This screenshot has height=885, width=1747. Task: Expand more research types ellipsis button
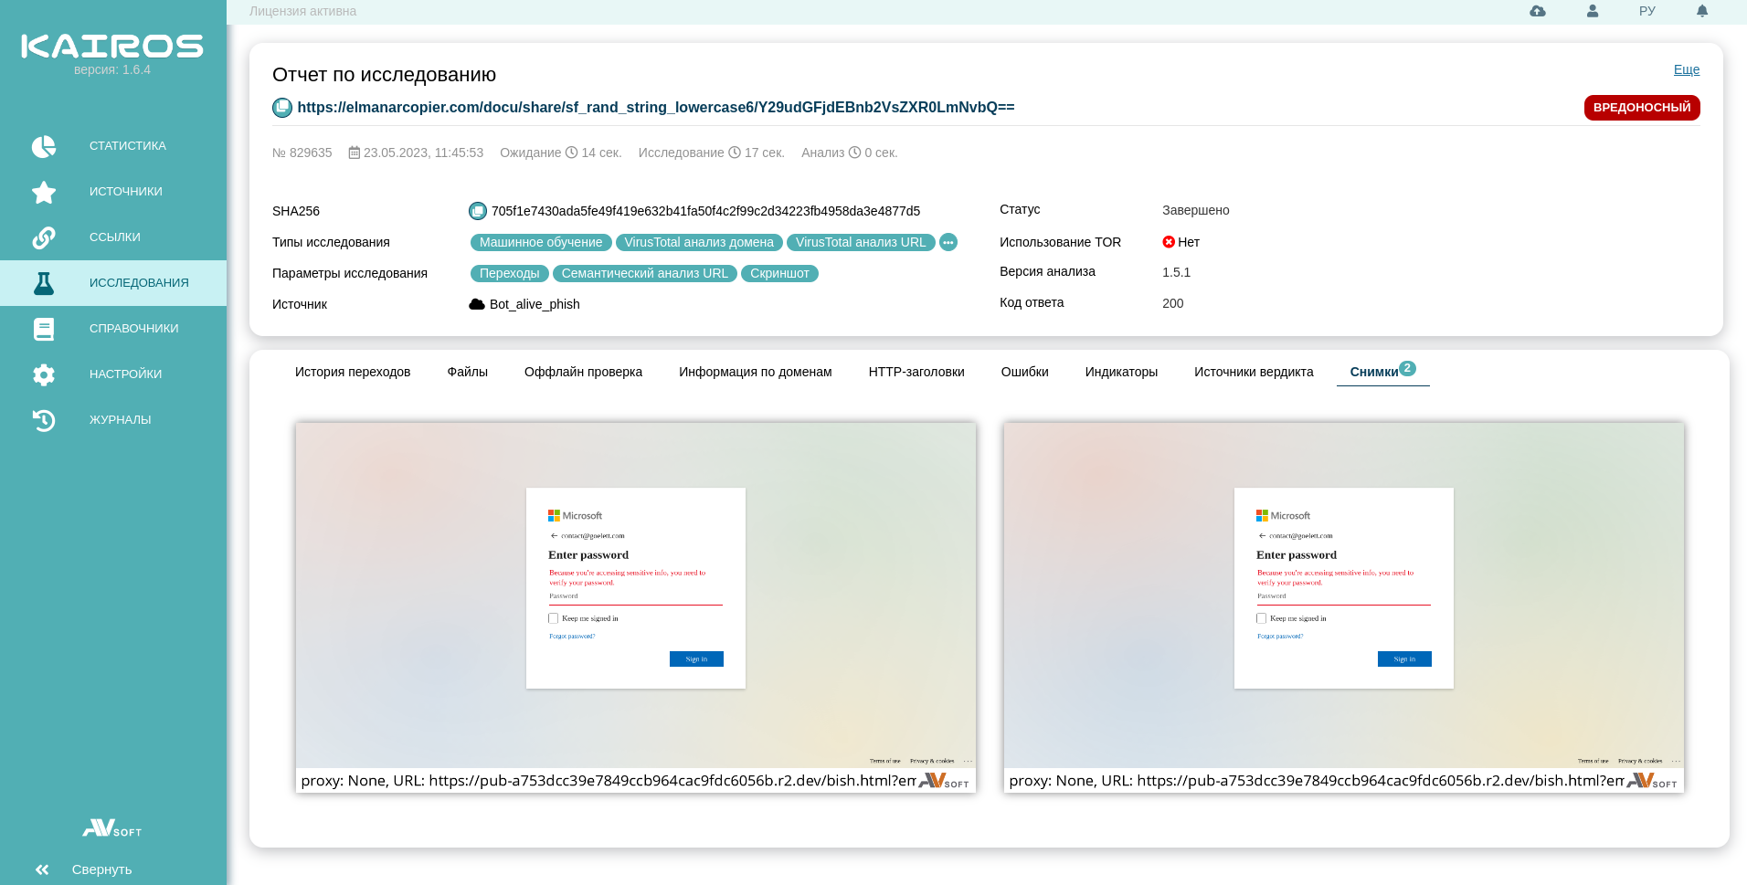tap(948, 242)
